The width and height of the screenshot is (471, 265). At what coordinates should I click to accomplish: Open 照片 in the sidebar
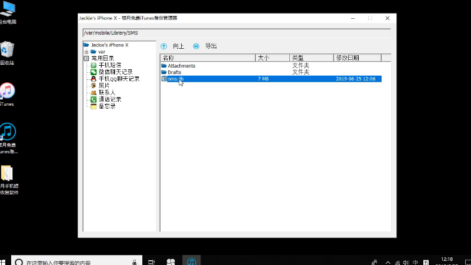[x=104, y=86]
